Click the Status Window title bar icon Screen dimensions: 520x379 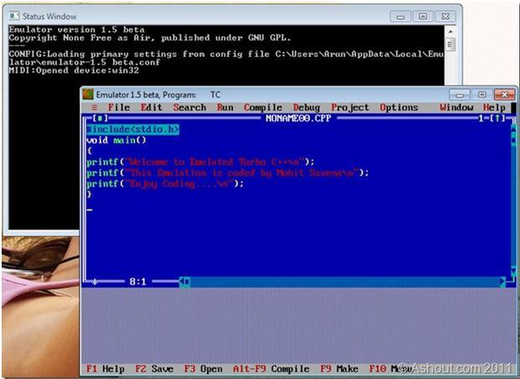click(x=14, y=16)
